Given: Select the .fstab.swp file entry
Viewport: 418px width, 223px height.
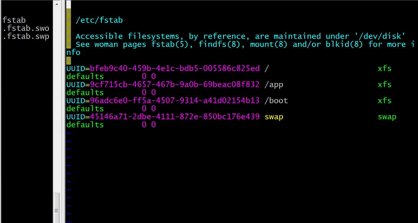Looking at the screenshot, I should click(26, 36).
